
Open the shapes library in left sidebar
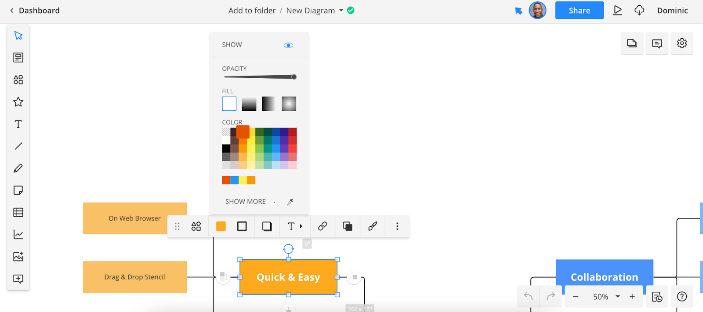tap(18, 80)
